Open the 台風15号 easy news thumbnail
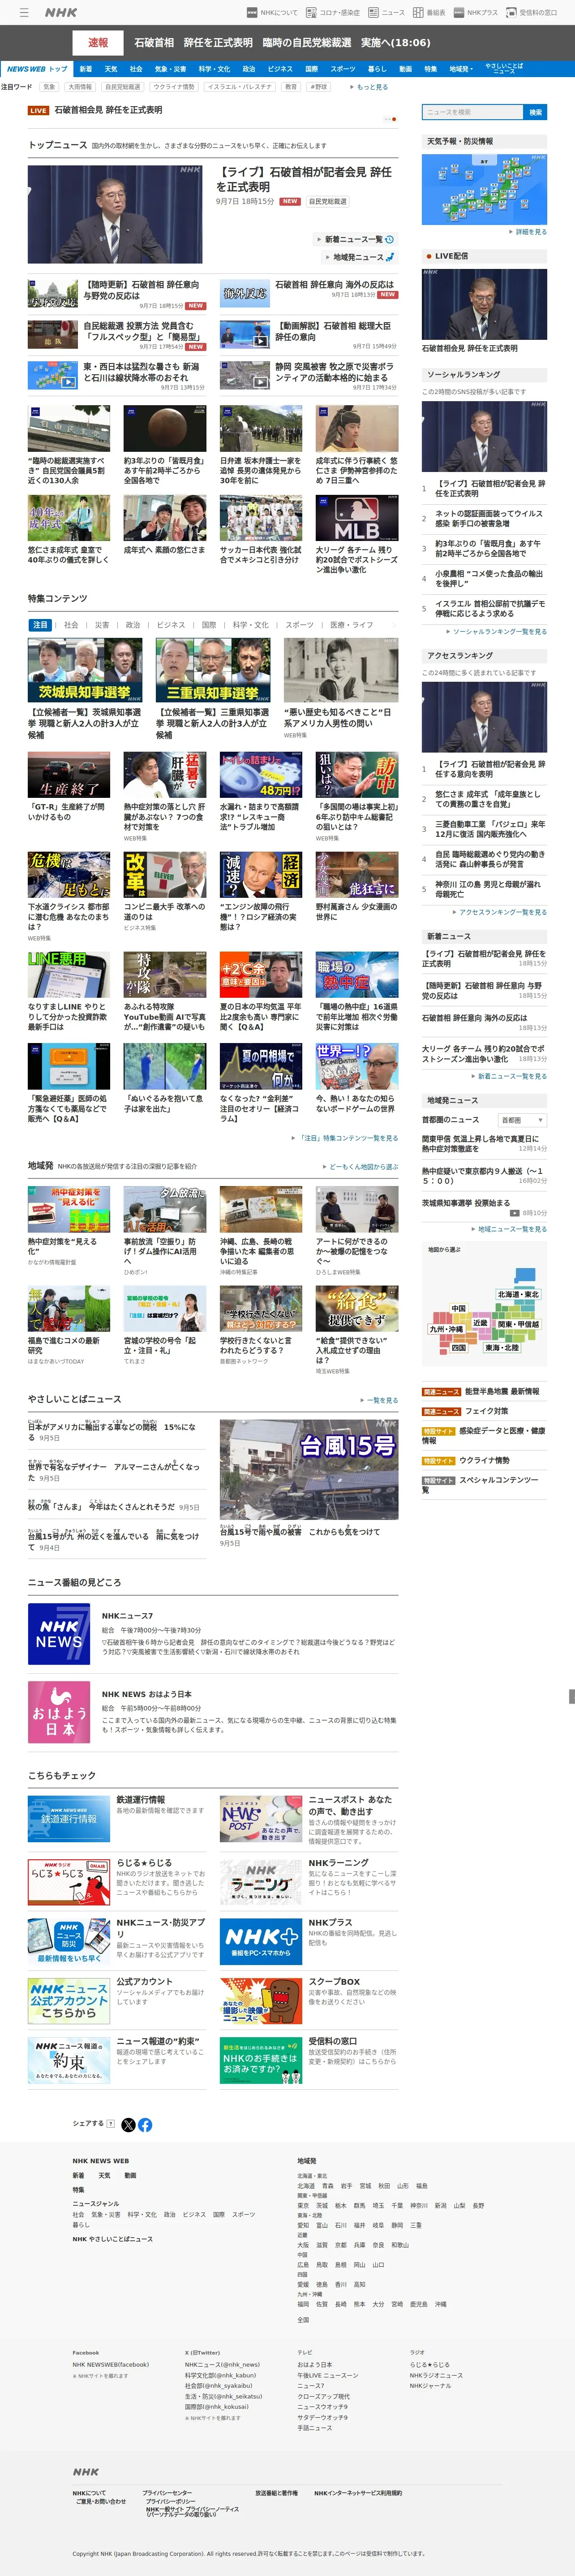The width and height of the screenshot is (575, 2576). tap(309, 1470)
